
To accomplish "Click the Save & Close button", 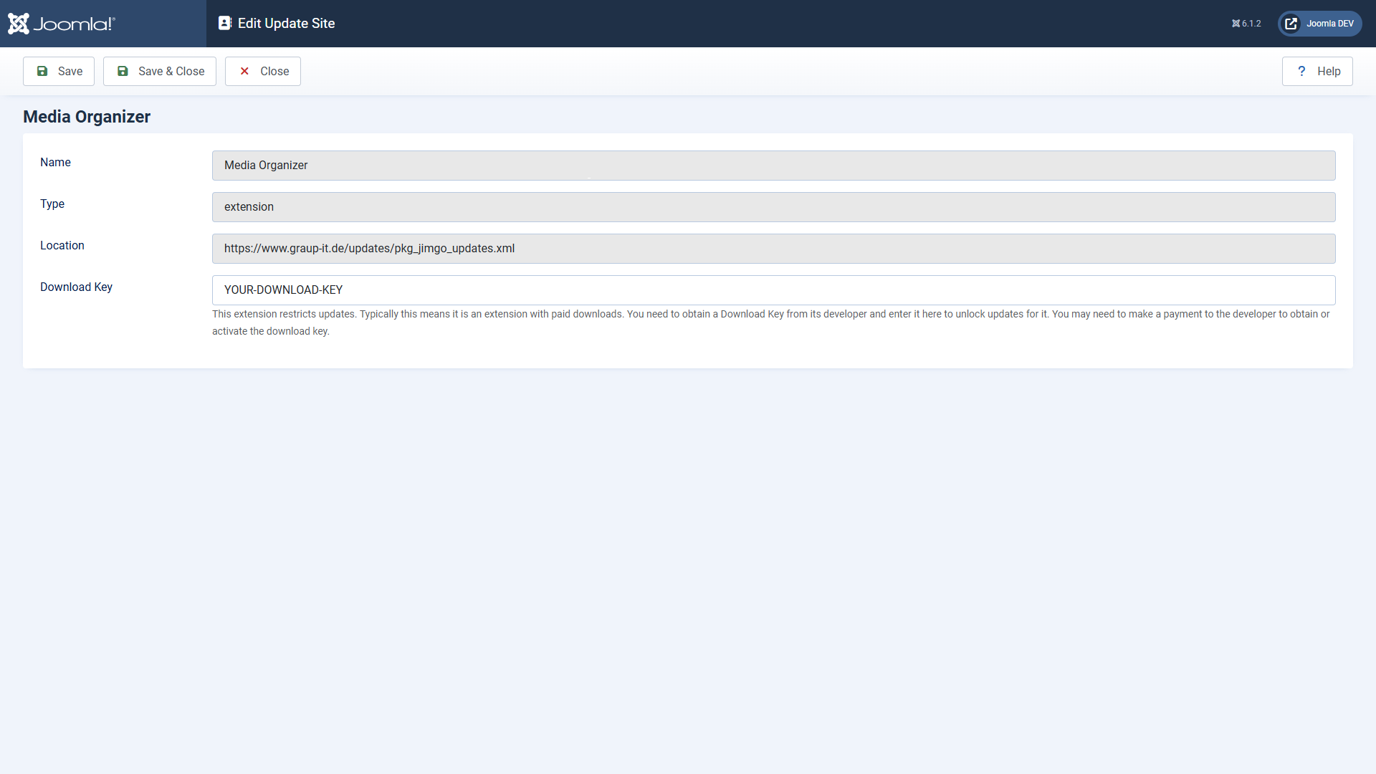I will [160, 71].
